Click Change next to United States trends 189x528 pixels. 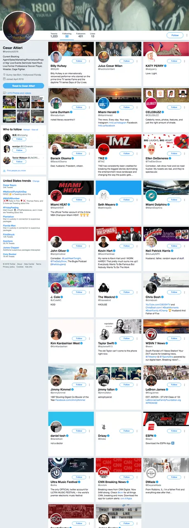[36, 181]
